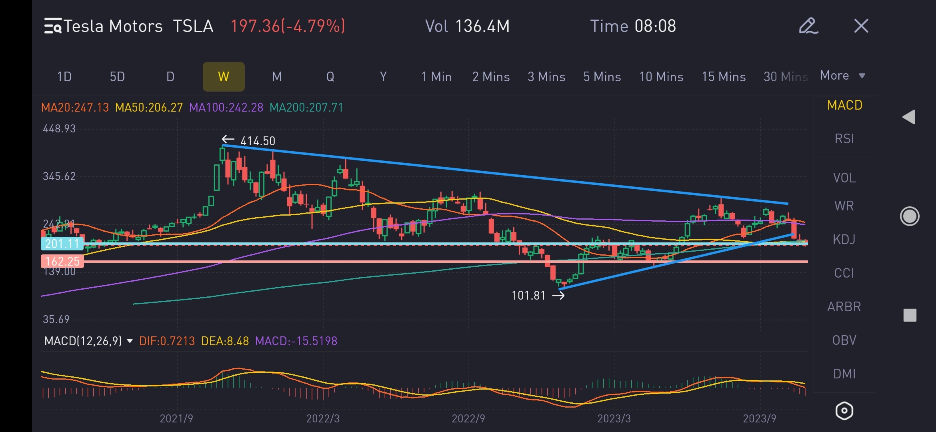Select the 15 Mins timeframe
936x432 pixels.
[724, 77]
